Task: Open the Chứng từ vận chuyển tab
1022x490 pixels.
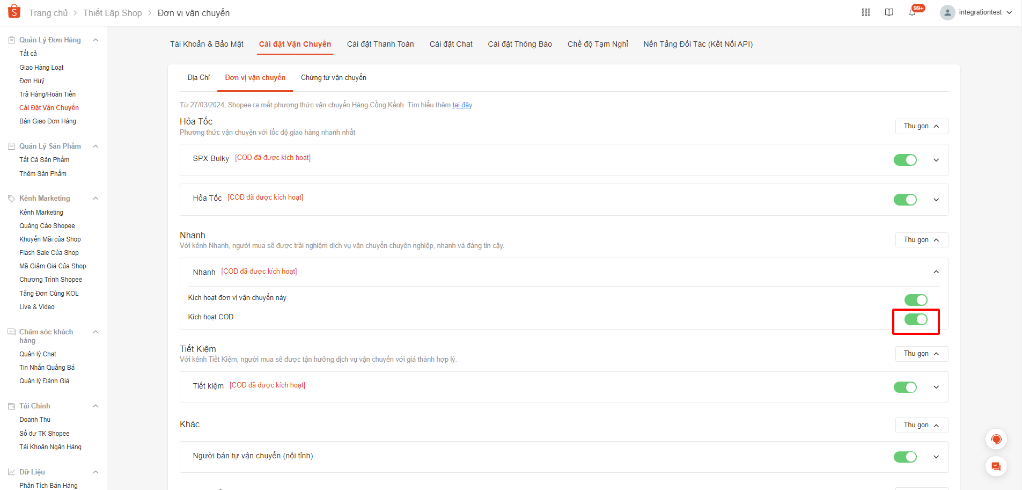Action: [x=333, y=78]
